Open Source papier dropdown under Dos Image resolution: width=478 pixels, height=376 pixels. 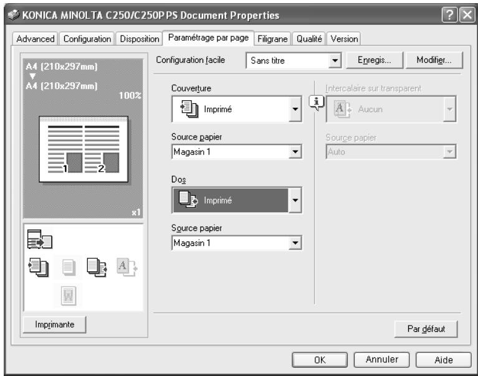(x=295, y=243)
